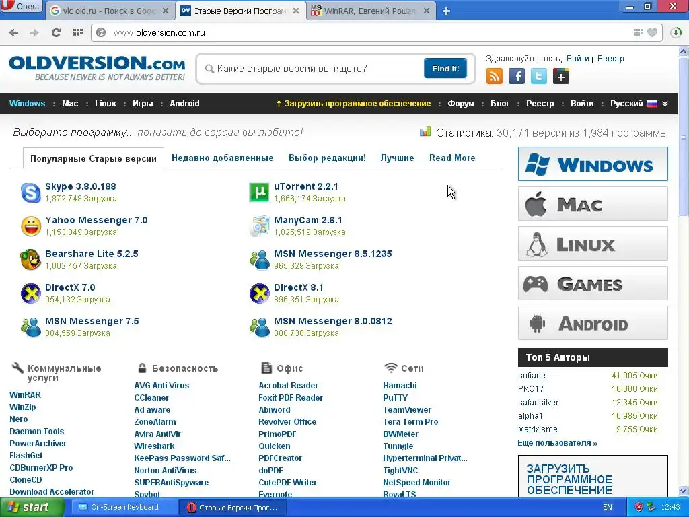This screenshot has height=517, width=689.
Task: Open the Twitter icon
Action: pyautogui.click(x=539, y=77)
